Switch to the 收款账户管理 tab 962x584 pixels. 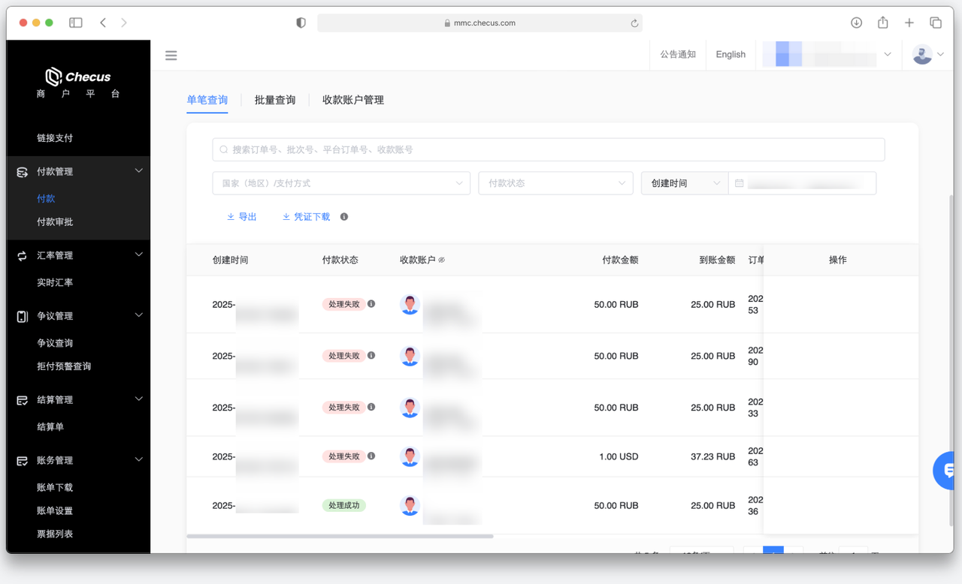click(x=353, y=100)
